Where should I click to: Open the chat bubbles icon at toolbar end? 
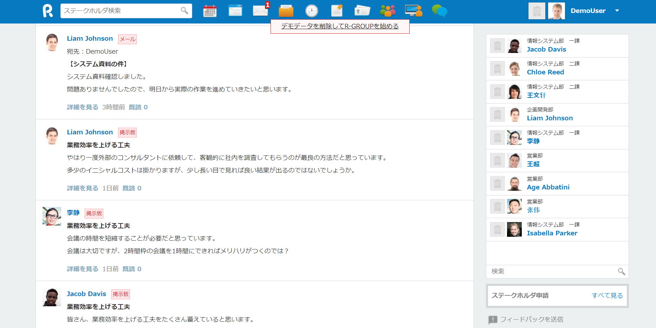point(439,11)
